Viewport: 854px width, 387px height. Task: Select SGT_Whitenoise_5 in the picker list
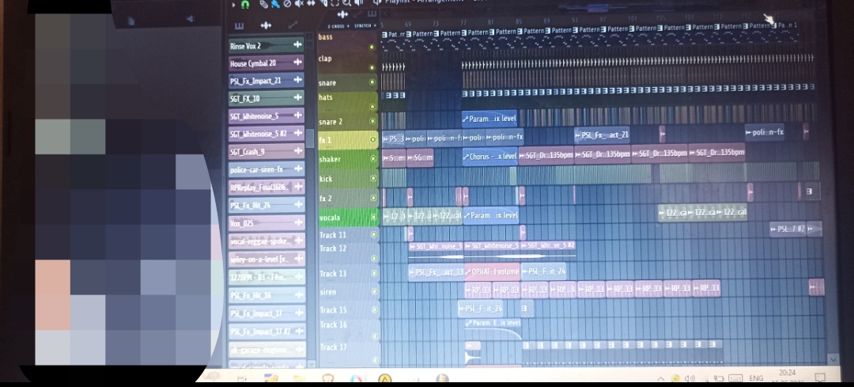[266, 116]
